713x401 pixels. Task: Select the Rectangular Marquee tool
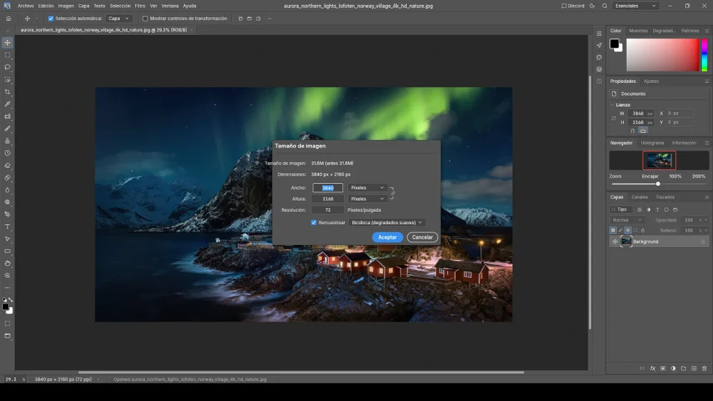pos(7,55)
